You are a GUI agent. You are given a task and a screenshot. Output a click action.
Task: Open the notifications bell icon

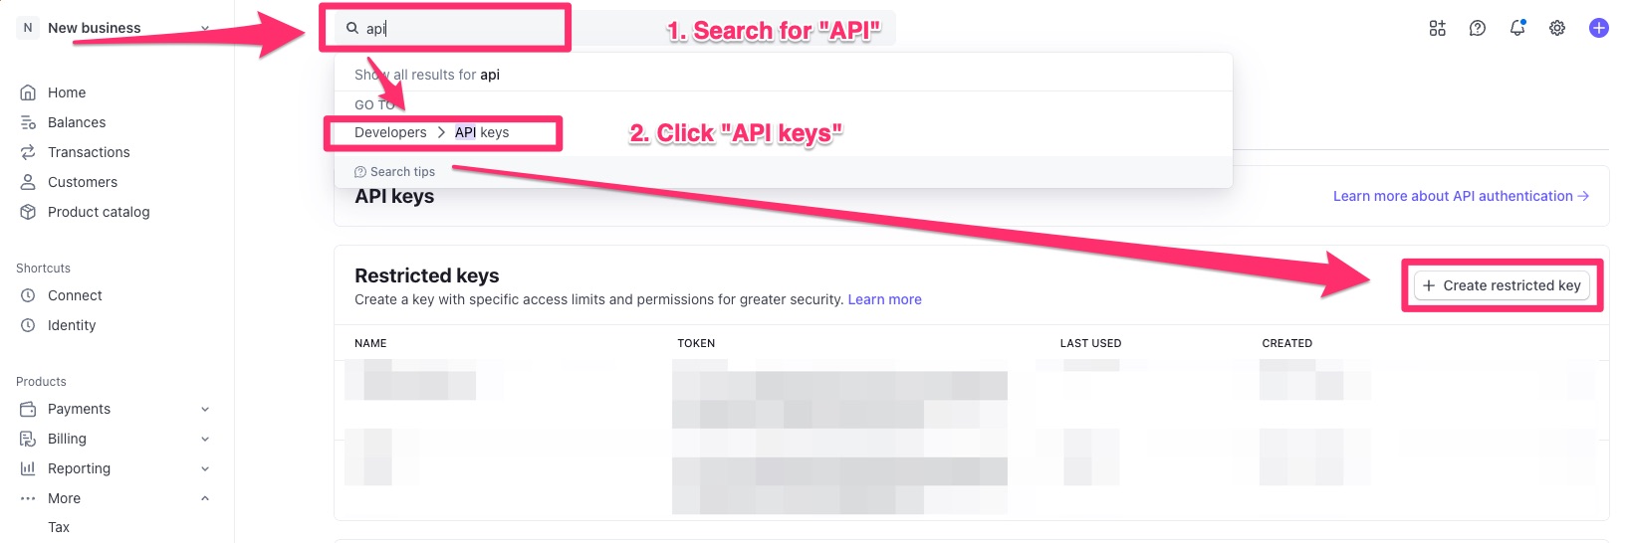point(1517,28)
